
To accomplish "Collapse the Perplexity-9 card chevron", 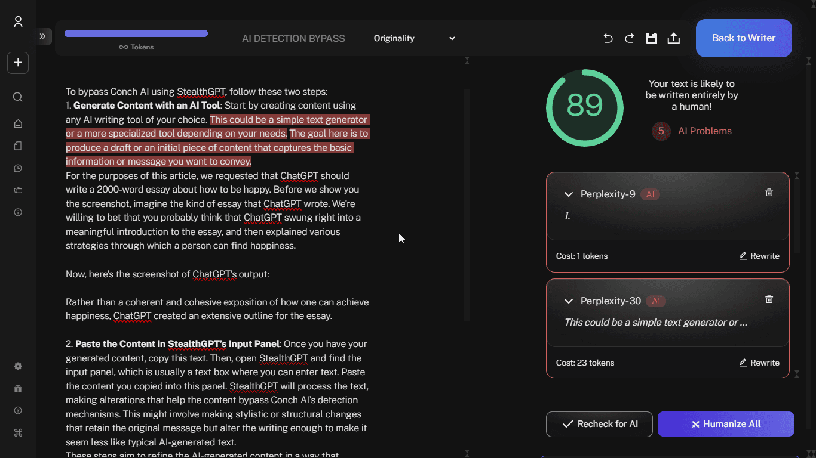I will coord(569,194).
